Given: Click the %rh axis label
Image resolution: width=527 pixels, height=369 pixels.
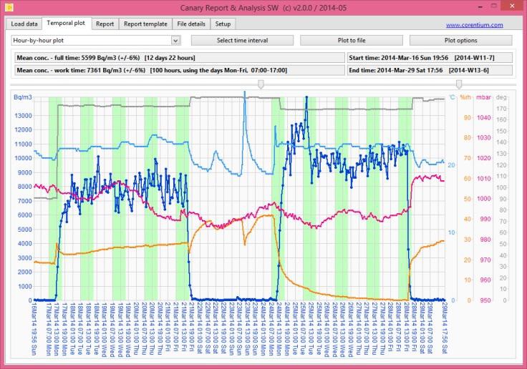Looking at the screenshot, I should (465, 97).
